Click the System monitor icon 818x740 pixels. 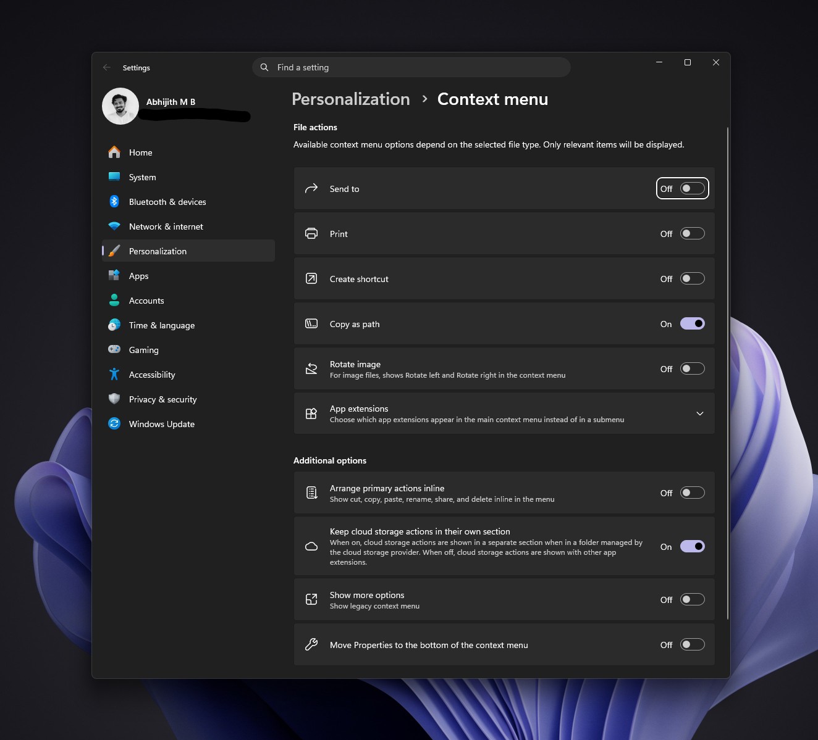(114, 177)
